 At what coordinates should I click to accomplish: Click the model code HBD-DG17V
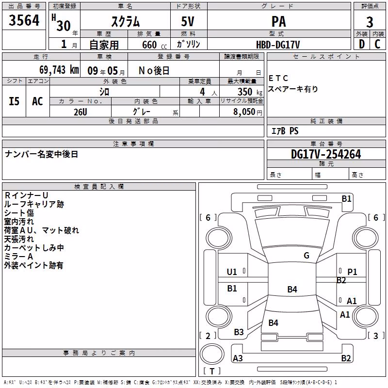tap(279, 45)
